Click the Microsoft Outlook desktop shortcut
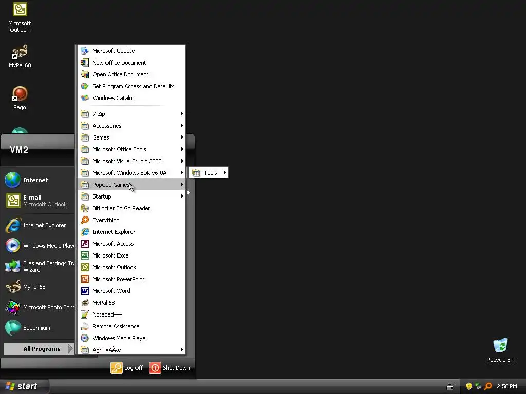The image size is (526, 394). coord(20,17)
